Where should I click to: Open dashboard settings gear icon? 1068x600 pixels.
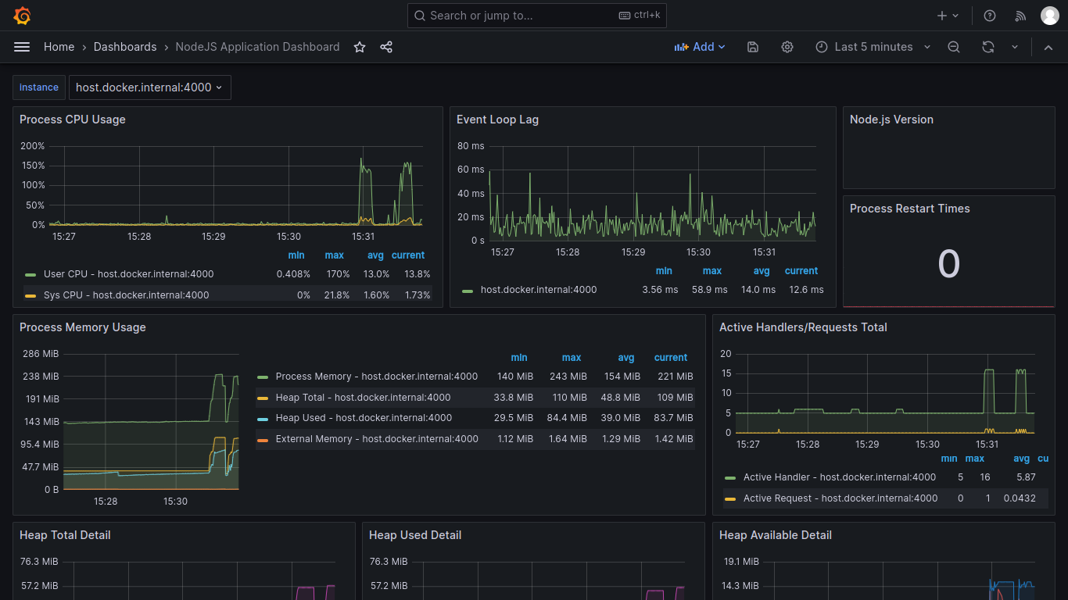(x=787, y=47)
